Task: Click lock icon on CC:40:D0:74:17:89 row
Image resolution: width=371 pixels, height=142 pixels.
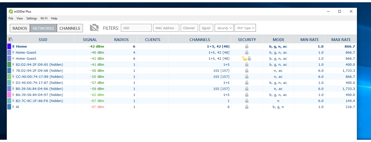Action: click(x=247, y=77)
